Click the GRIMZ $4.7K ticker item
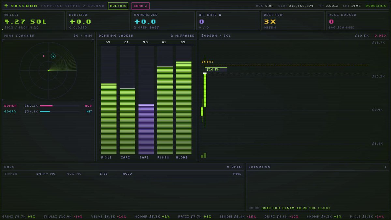391x220 pixels. 19,216
